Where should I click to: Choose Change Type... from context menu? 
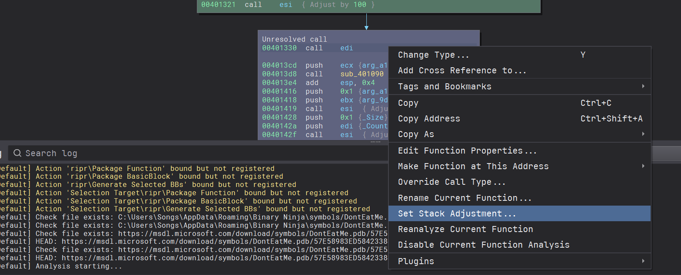pos(433,55)
